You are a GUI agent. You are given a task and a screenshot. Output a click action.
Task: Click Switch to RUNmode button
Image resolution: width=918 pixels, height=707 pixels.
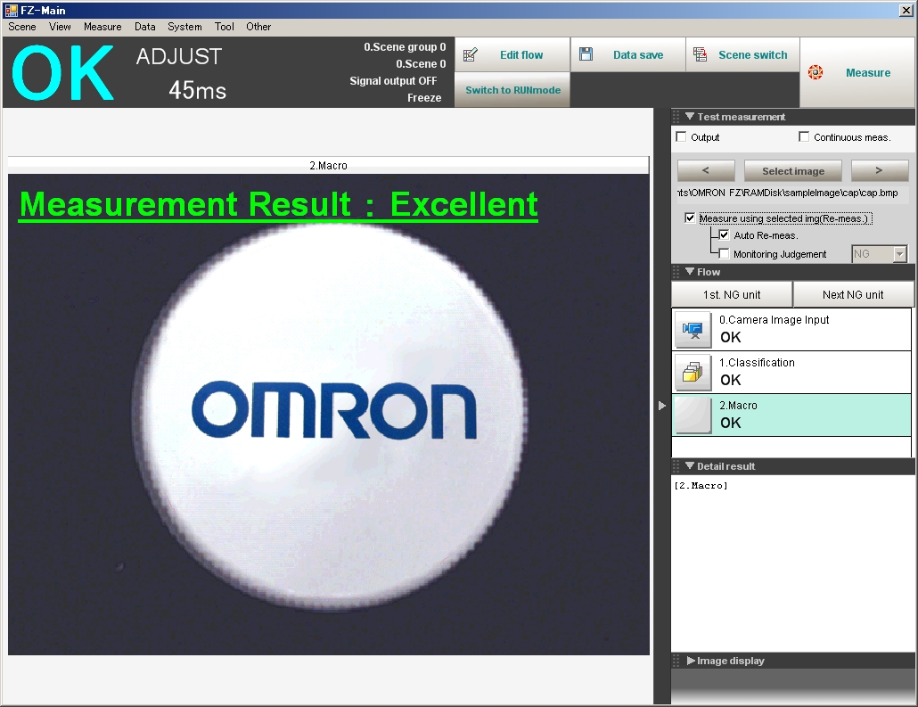tap(512, 90)
